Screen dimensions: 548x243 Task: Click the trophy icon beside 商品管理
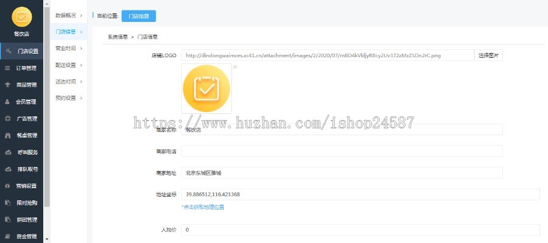tap(7, 85)
